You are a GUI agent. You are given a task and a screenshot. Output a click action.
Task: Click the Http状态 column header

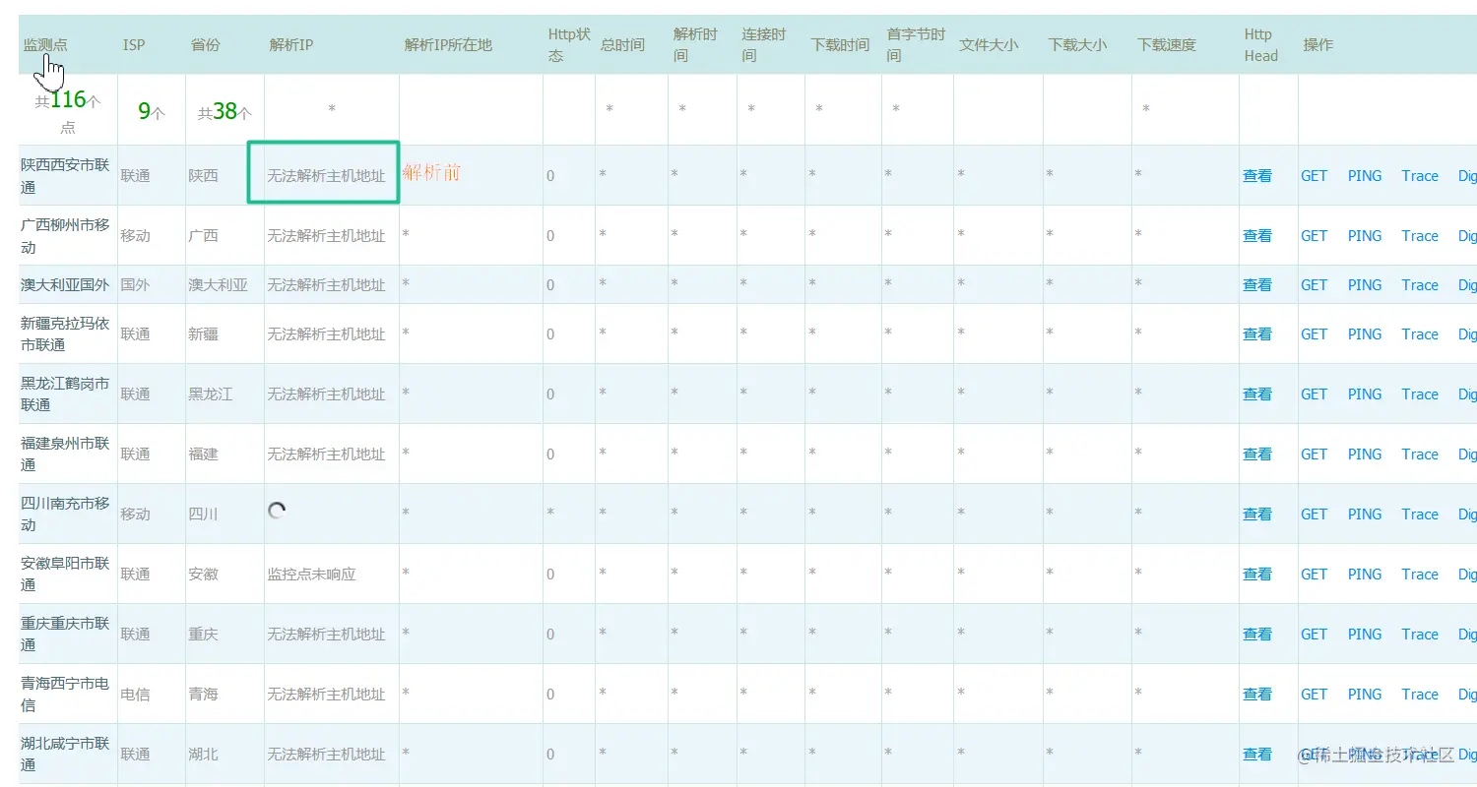569,45
